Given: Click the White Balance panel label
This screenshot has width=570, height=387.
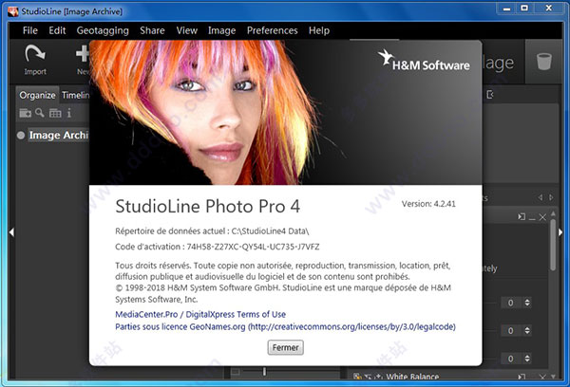Looking at the screenshot, I should 412,377.
